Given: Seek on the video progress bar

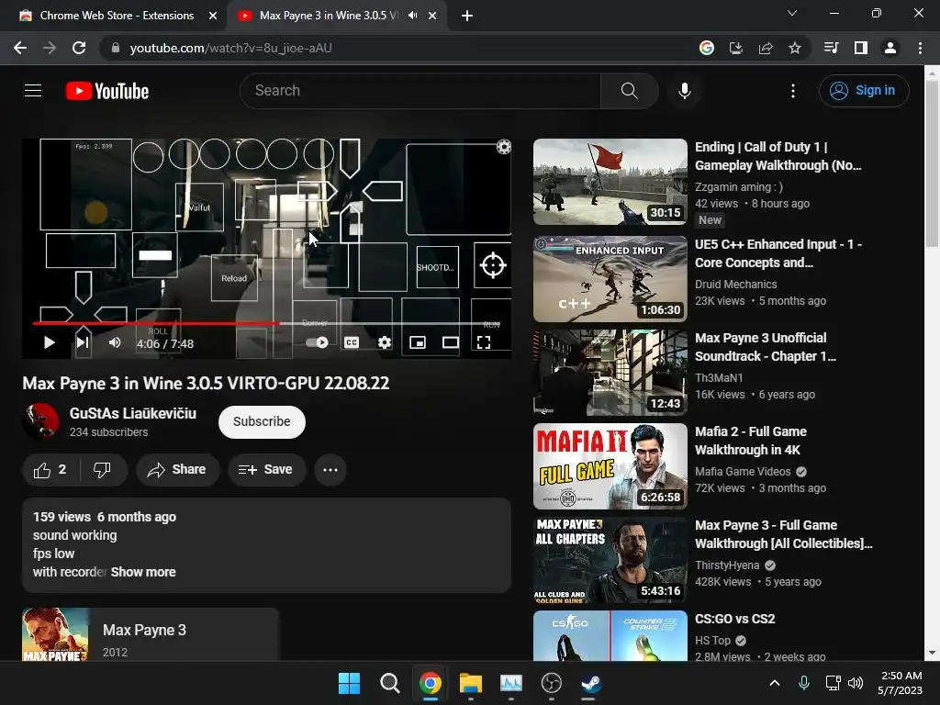Looking at the screenshot, I should coord(267,324).
